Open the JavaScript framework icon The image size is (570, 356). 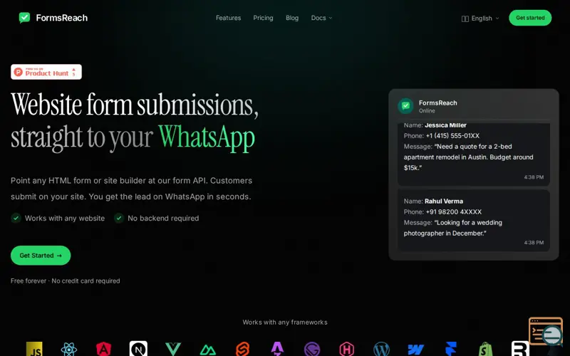coord(34,349)
